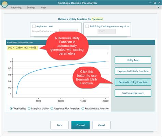
Task: Open the chart options three-dot menu
Action: [x=108, y=53]
